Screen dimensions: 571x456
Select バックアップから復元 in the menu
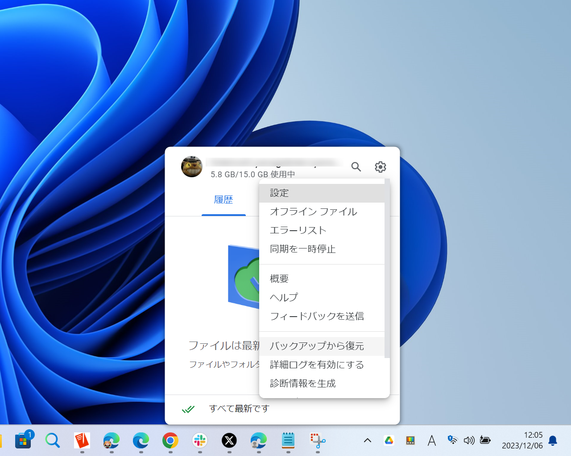317,346
